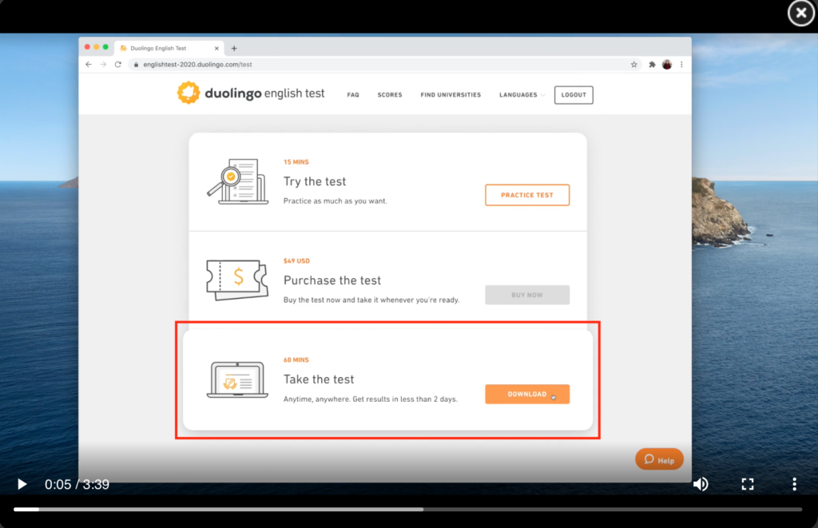Expand the LANGUAGES dropdown

point(522,95)
